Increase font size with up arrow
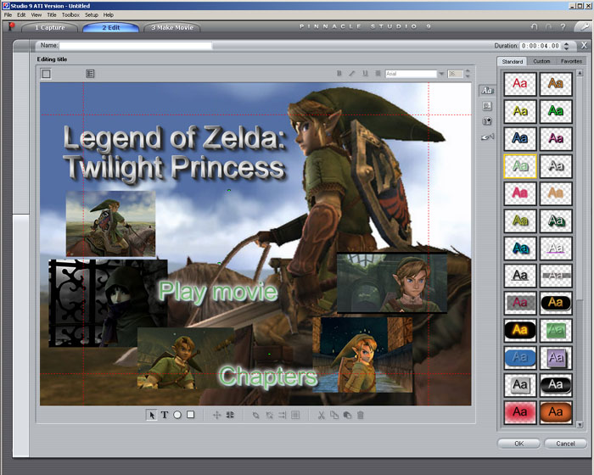 468,71
